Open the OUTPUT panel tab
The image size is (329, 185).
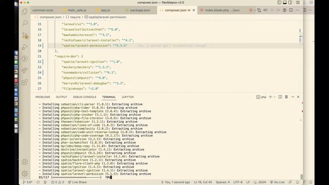pos(62,97)
